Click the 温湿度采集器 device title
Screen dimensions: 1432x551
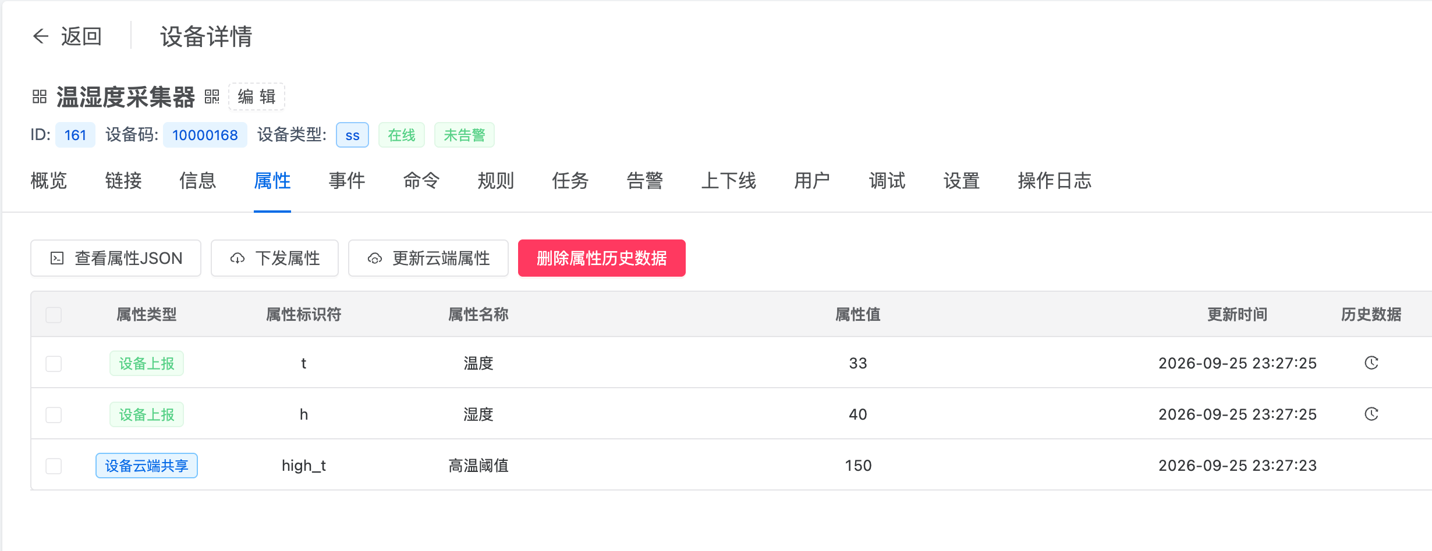coord(126,96)
